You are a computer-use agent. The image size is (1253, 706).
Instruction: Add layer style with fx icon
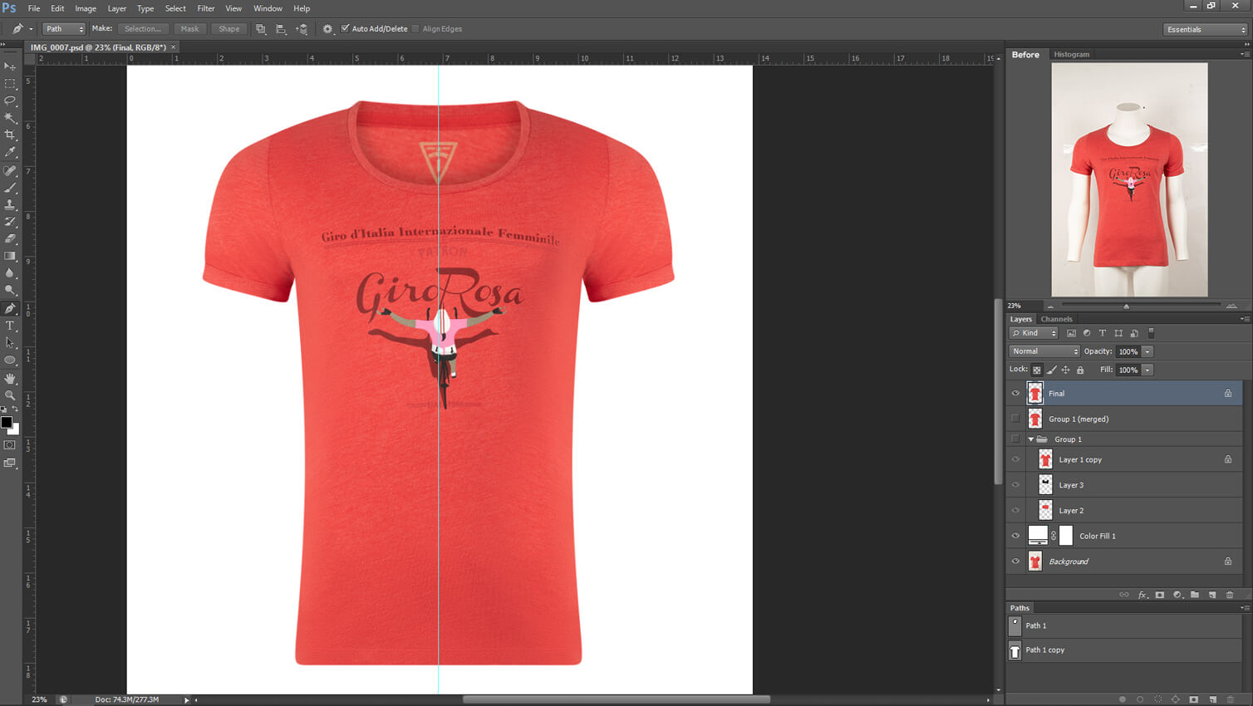[x=1142, y=595]
